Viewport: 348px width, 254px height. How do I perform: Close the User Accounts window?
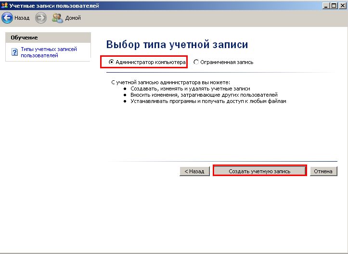tap(342, 5)
